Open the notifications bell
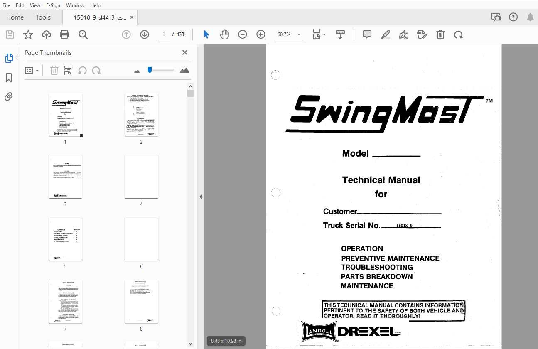Screen dimensions: 538x349 point(530,17)
